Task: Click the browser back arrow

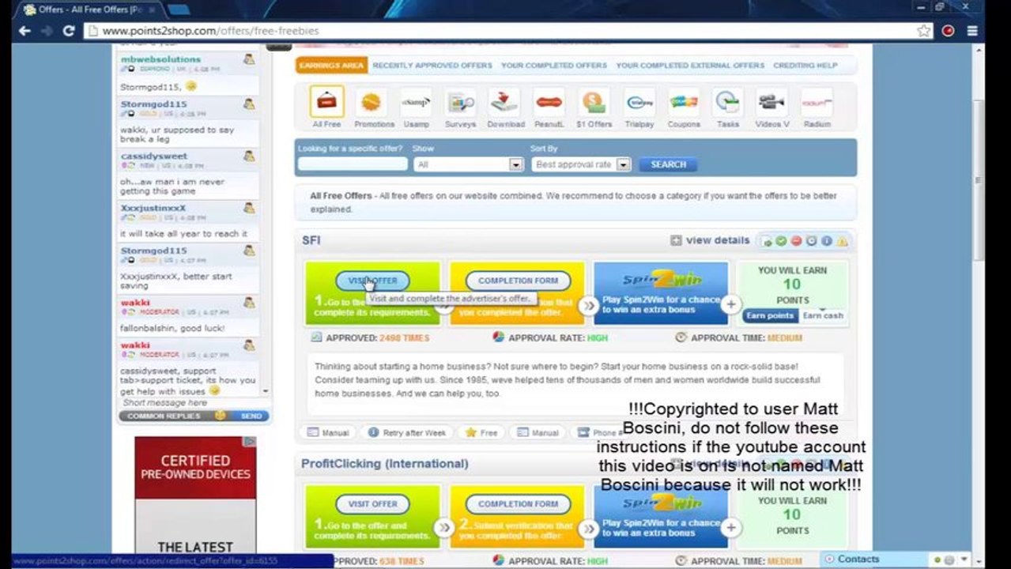Action: point(25,31)
